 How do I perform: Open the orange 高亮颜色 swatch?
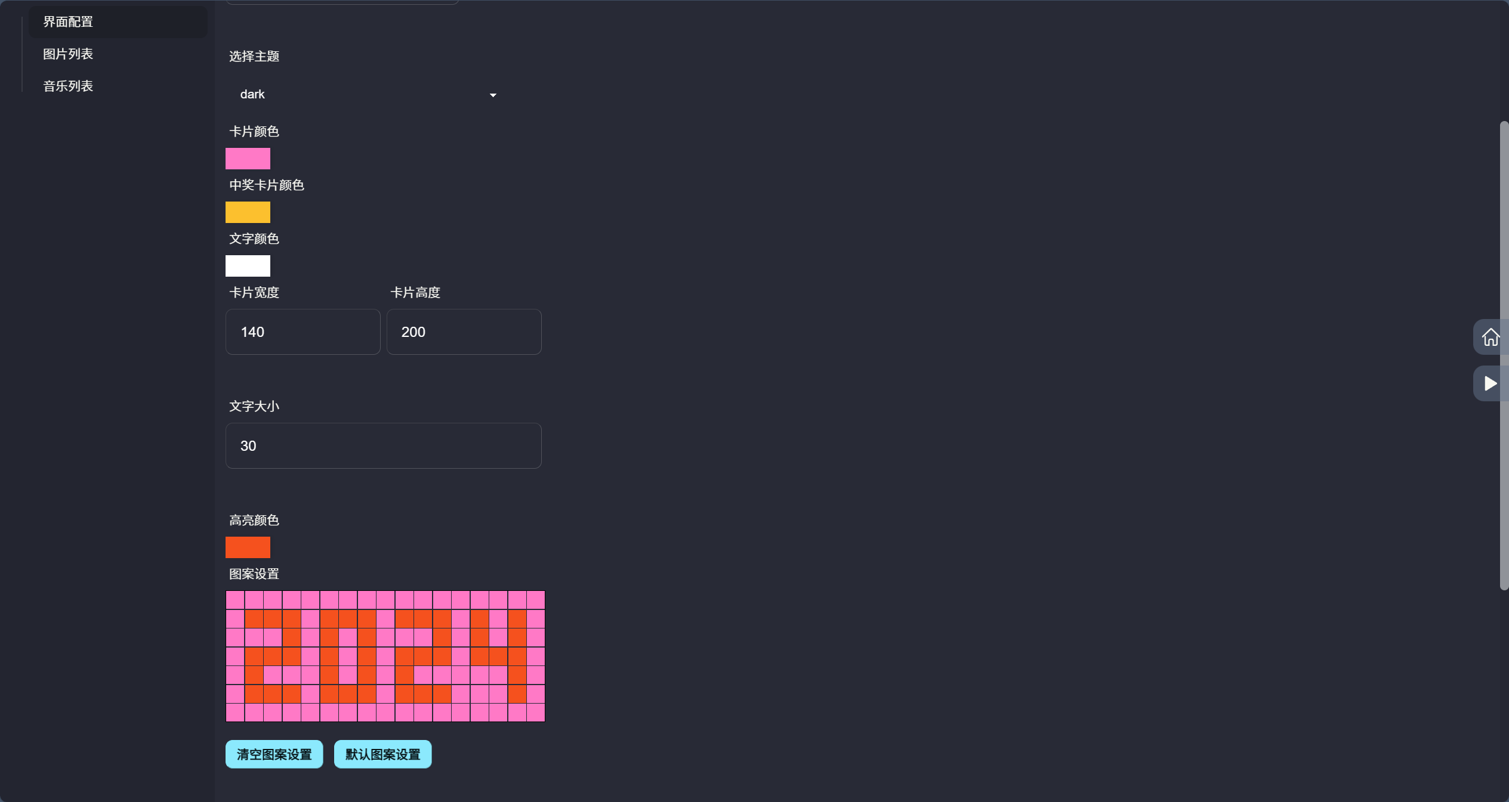(248, 547)
